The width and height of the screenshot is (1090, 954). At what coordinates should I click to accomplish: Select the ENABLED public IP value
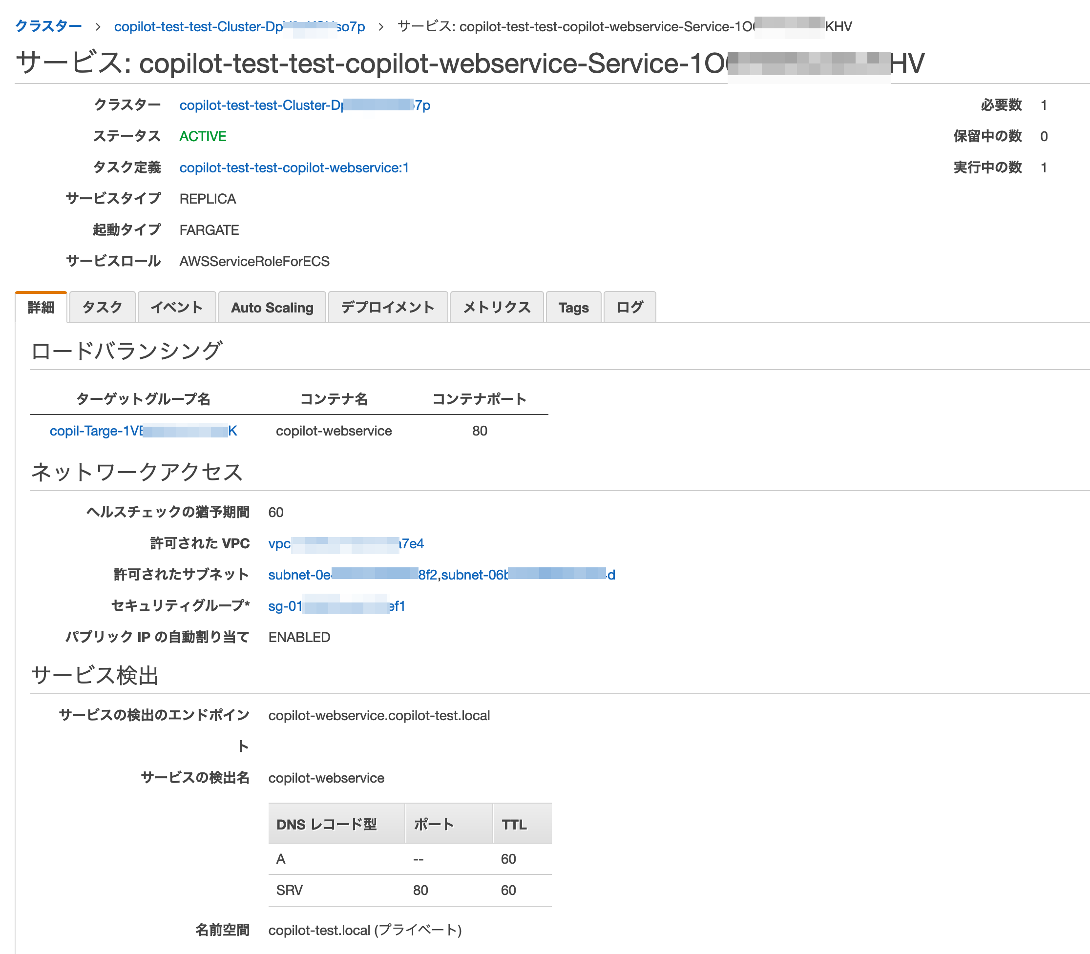coord(299,637)
